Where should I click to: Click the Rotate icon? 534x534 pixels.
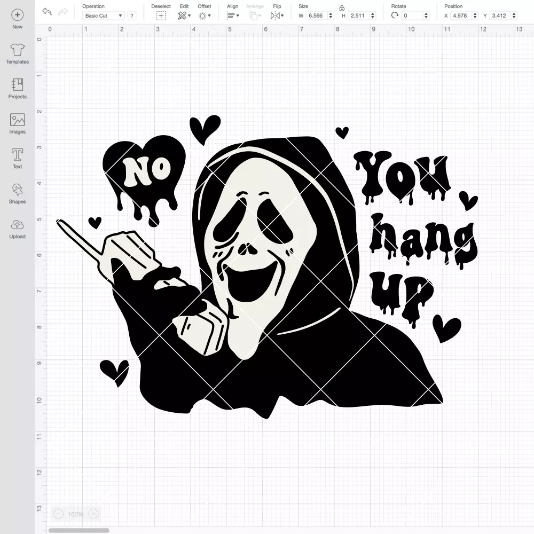click(395, 15)
